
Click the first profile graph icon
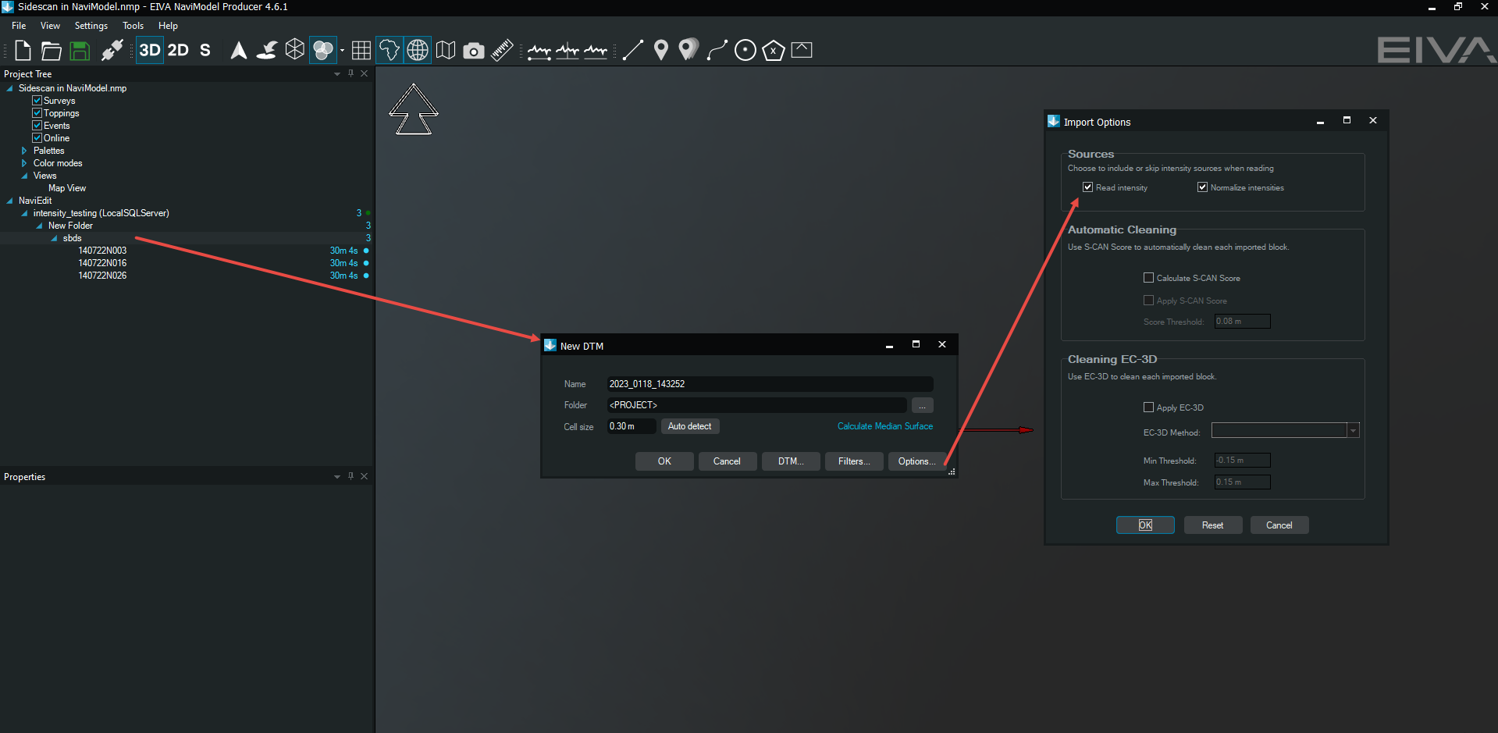coord(539,52)
